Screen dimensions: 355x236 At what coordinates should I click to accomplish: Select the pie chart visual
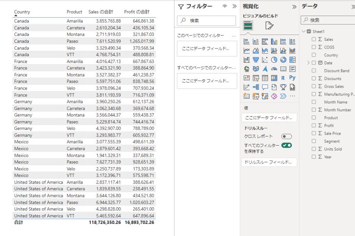pyautogui.click(x=274, y=60)
